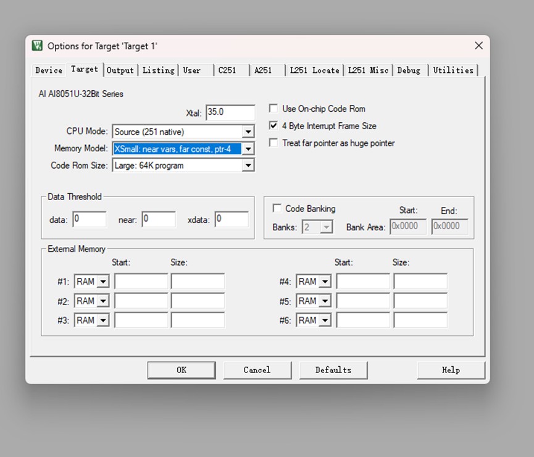Enable the Code Banking checkbox
Image resolution: width=534 pixels, height=457 pixels.
click(277, 208)
